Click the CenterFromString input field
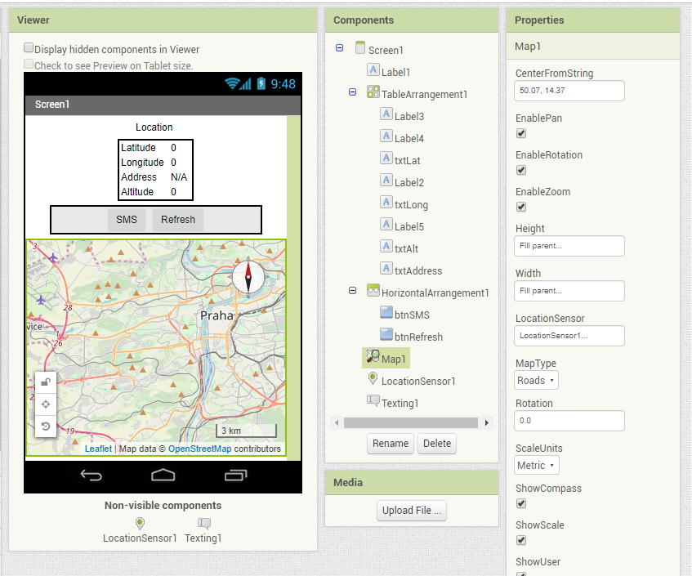 point(569,91)
